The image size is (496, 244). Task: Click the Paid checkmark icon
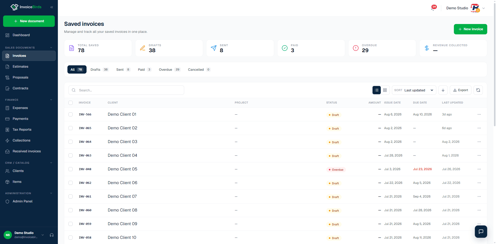[x=285, y=48]
